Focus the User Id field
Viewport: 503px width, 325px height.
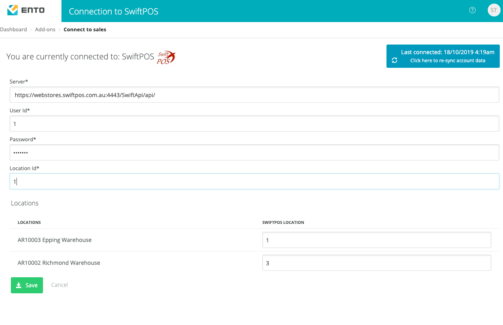tap(254, 124)
